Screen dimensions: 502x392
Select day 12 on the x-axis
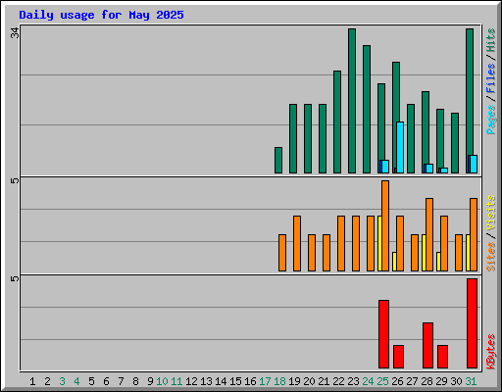tap(191, 381)
